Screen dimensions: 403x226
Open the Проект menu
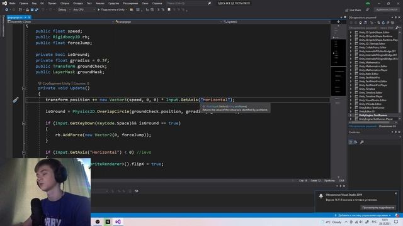click(52, 3)
